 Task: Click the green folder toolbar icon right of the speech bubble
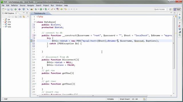click(x=61, y=9)
